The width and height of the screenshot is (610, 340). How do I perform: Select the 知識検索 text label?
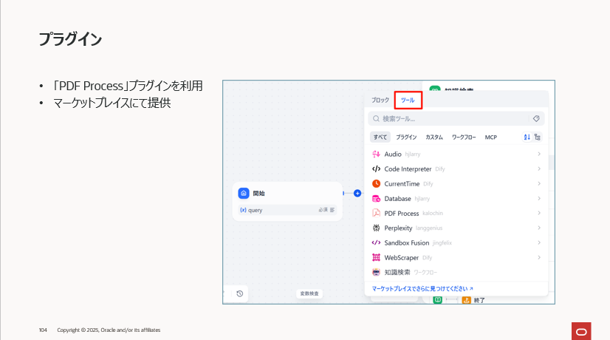[397, 272]
